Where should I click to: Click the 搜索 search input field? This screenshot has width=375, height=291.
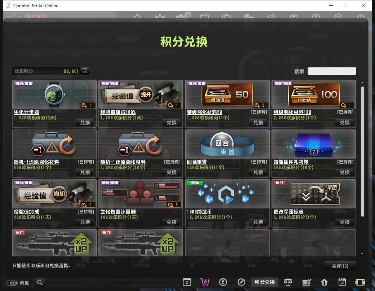coord(332,71)
